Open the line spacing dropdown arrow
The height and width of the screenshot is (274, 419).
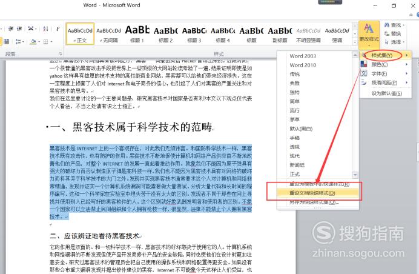coord(23,41)
